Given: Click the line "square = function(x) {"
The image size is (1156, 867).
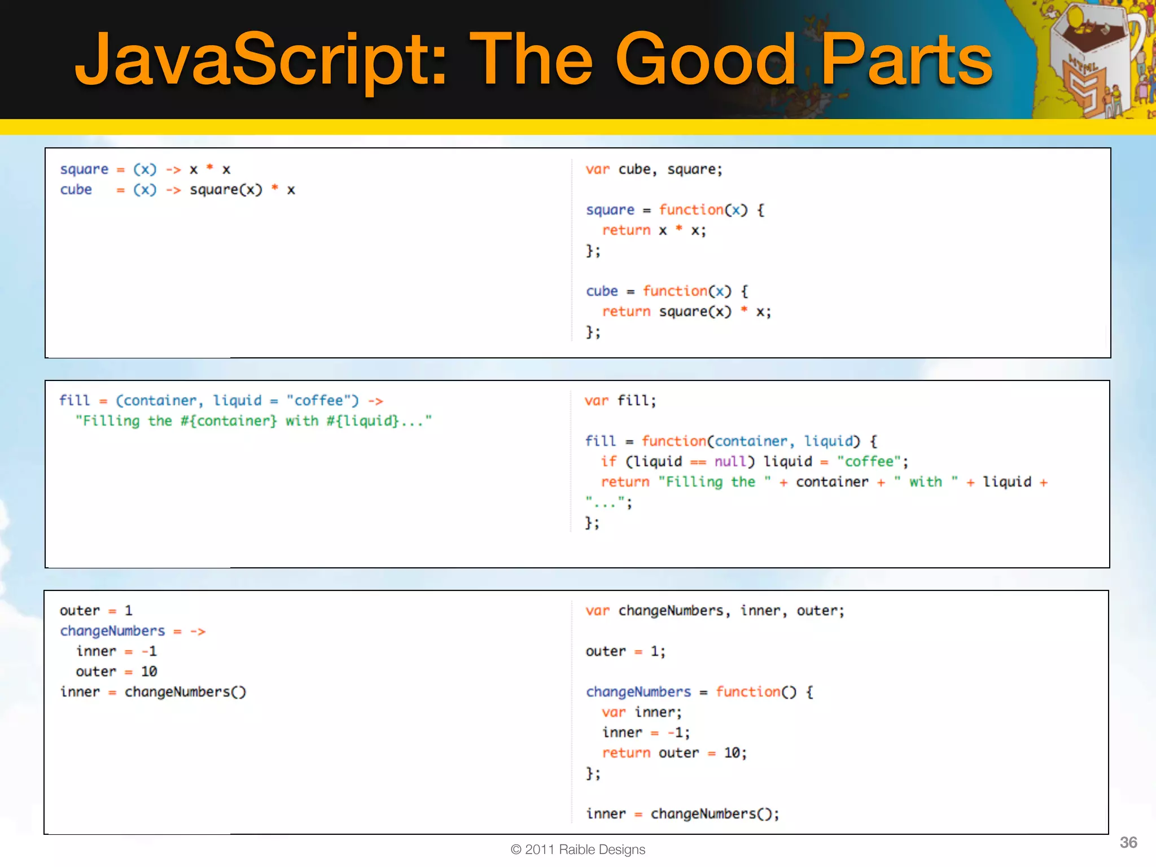Looking at the screenshot, I should pyautogui.click(x=675, y=210).
